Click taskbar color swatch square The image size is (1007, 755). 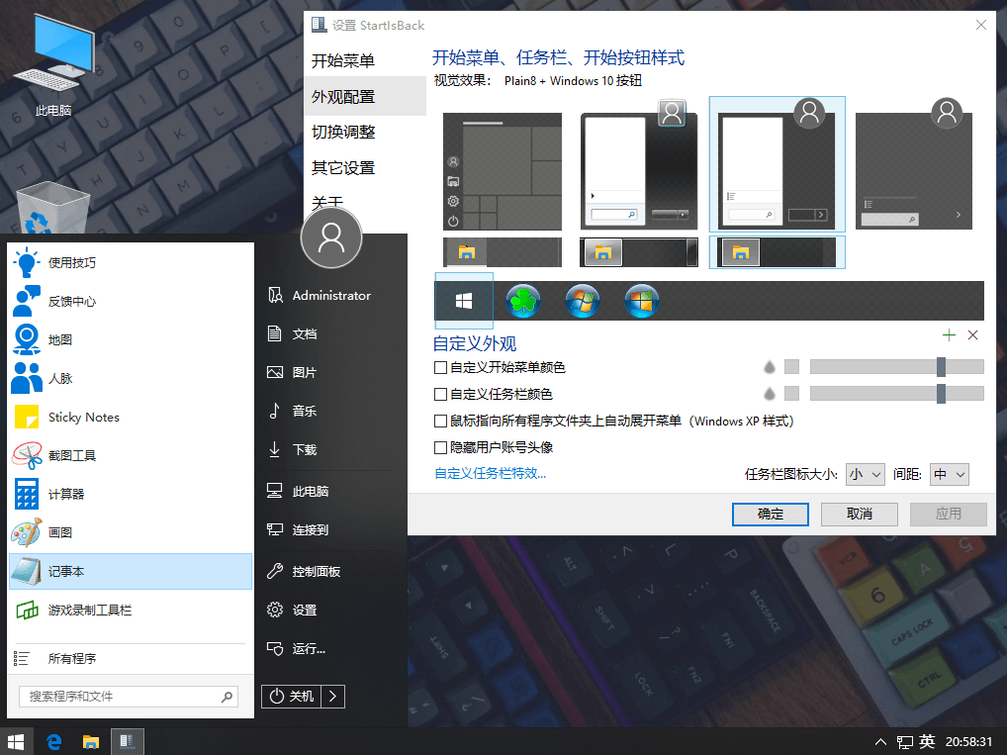(x=792, y=393)
